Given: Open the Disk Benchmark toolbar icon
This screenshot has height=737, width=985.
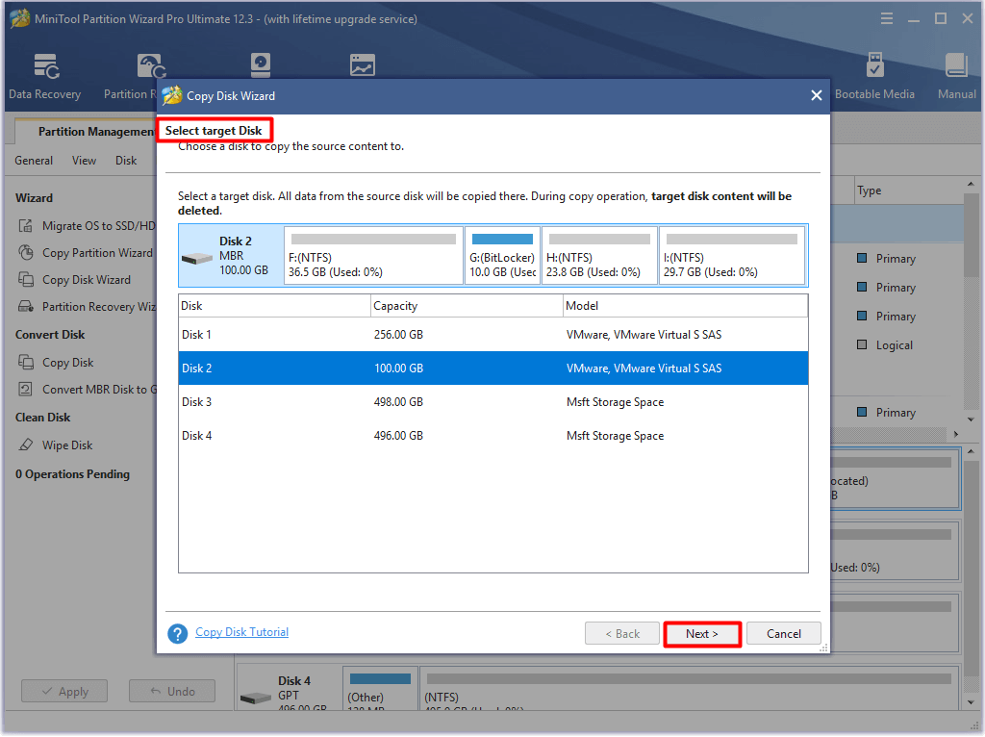Looking at the screenshot, I should point(260,64).
